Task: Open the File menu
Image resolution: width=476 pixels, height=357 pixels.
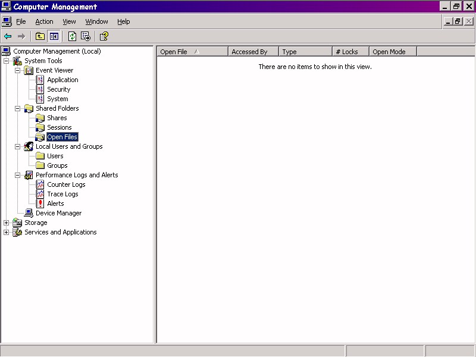Action: click(21, 21)
